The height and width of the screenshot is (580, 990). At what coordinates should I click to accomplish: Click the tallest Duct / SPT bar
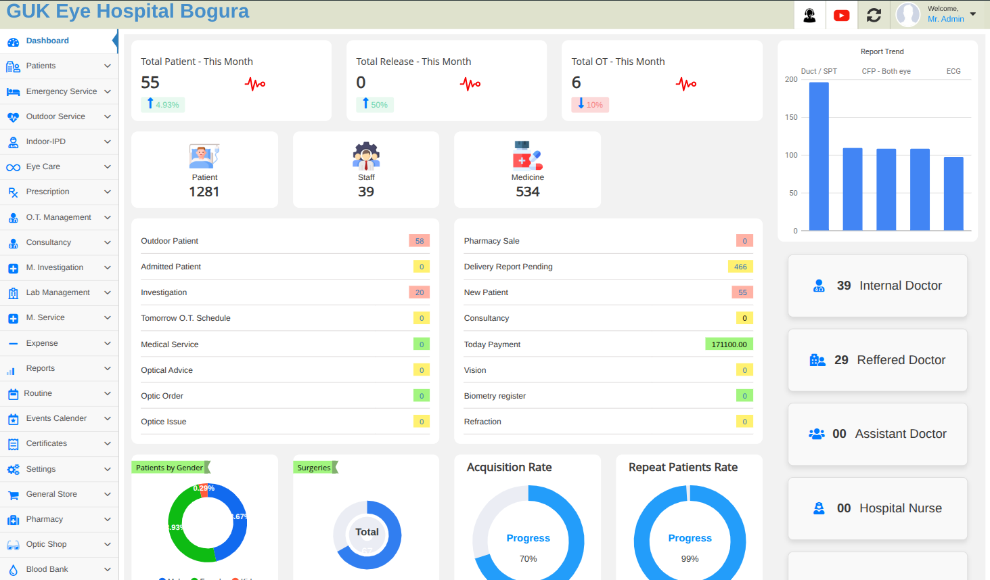(819, 156)
